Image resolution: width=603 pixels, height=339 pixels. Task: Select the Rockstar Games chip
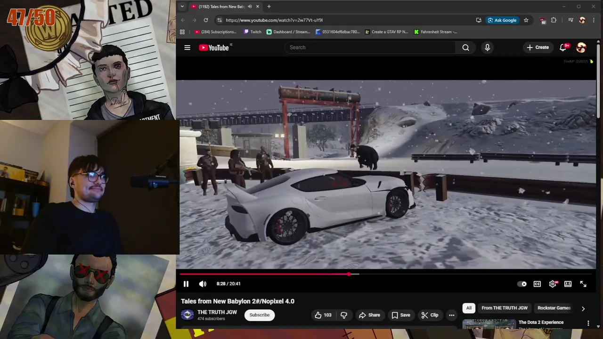554,308
